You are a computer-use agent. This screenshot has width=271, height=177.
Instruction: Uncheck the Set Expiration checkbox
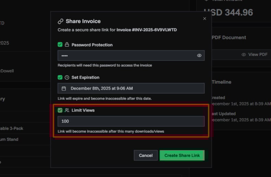coord(60,77)
